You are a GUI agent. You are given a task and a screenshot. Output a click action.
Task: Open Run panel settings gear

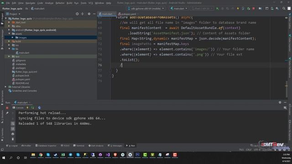point(280,102)
